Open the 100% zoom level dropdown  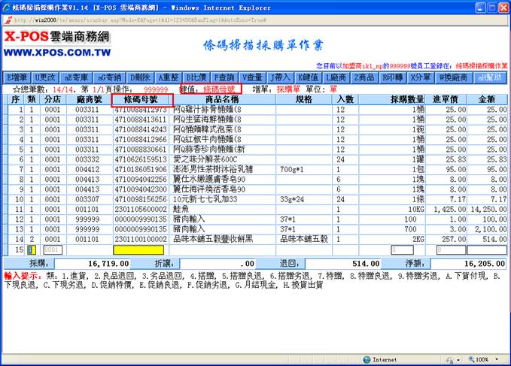pos(482,360)
